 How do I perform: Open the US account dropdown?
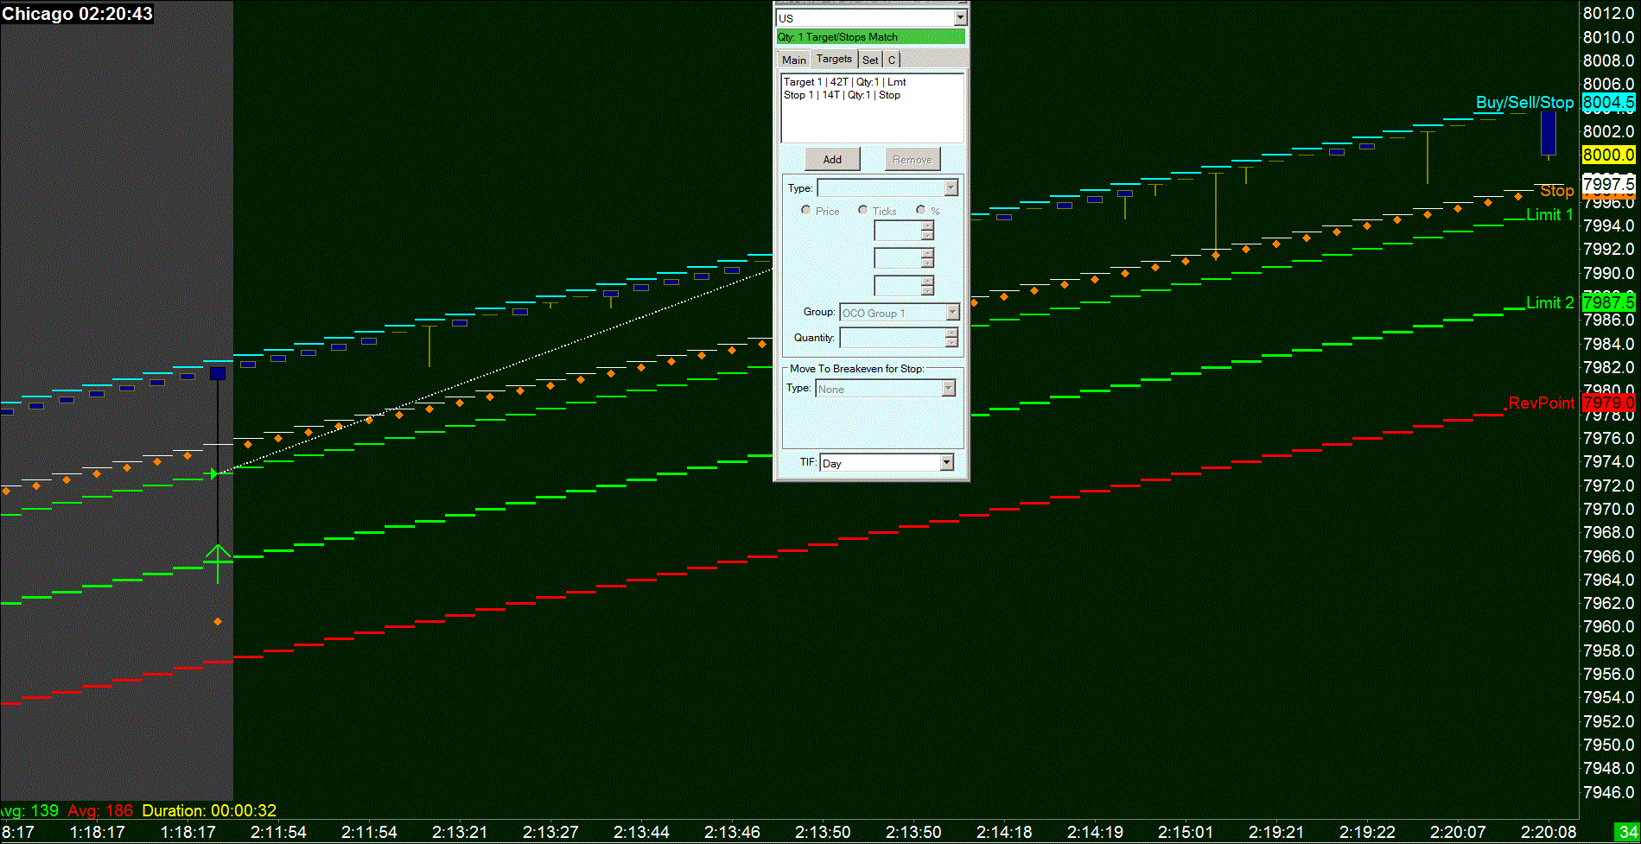click(x=960, y=18)
